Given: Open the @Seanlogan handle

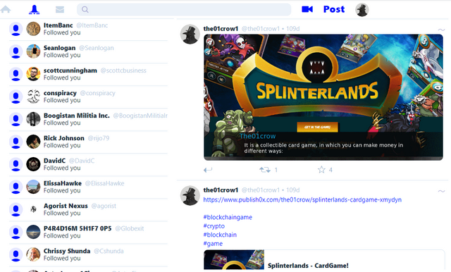Looking at the screenshot, I should point(97,48).
